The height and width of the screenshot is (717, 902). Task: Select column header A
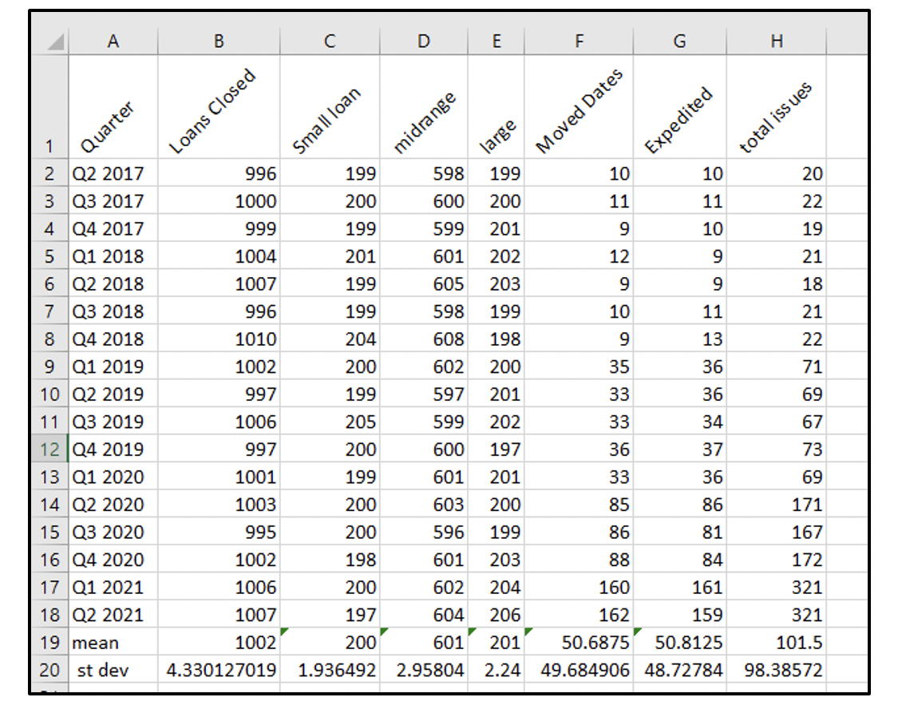(113, 40)
